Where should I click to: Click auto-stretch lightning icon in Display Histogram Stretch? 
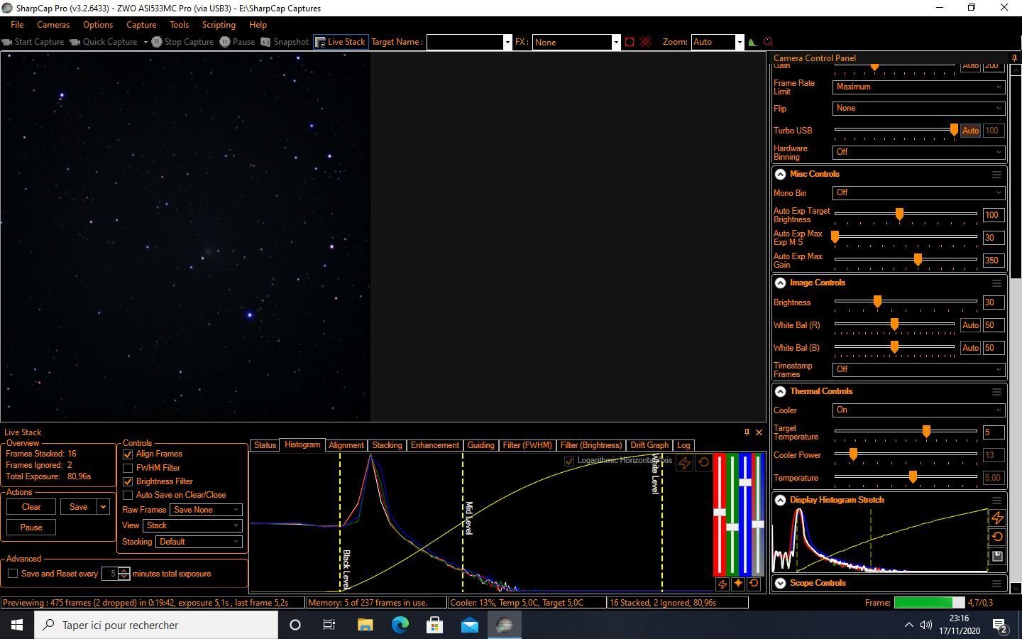tap(997, 518)
